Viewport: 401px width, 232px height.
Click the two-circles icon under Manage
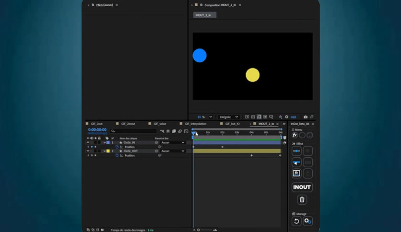click(307, 221)
